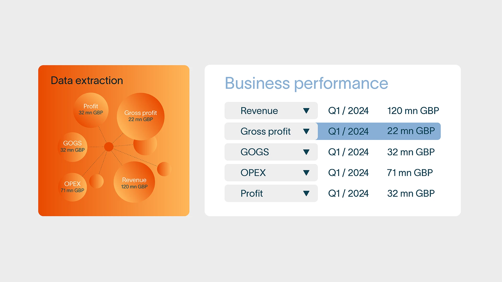
Task: Click the Q1 / 2024 period in Profit row
Action: click(x=348, y=193)
